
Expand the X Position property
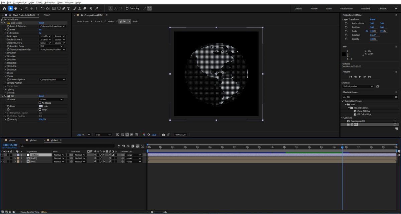5,53
